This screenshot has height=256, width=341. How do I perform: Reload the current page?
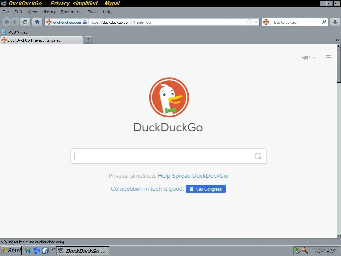pyautogui.click(x=25, y=22)
